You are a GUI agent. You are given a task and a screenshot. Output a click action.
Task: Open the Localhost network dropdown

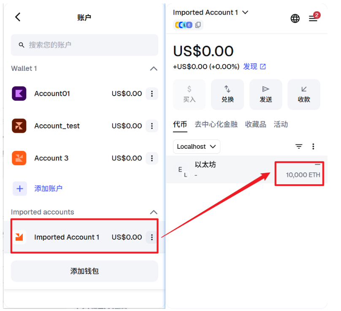click(x=197, y=147)
